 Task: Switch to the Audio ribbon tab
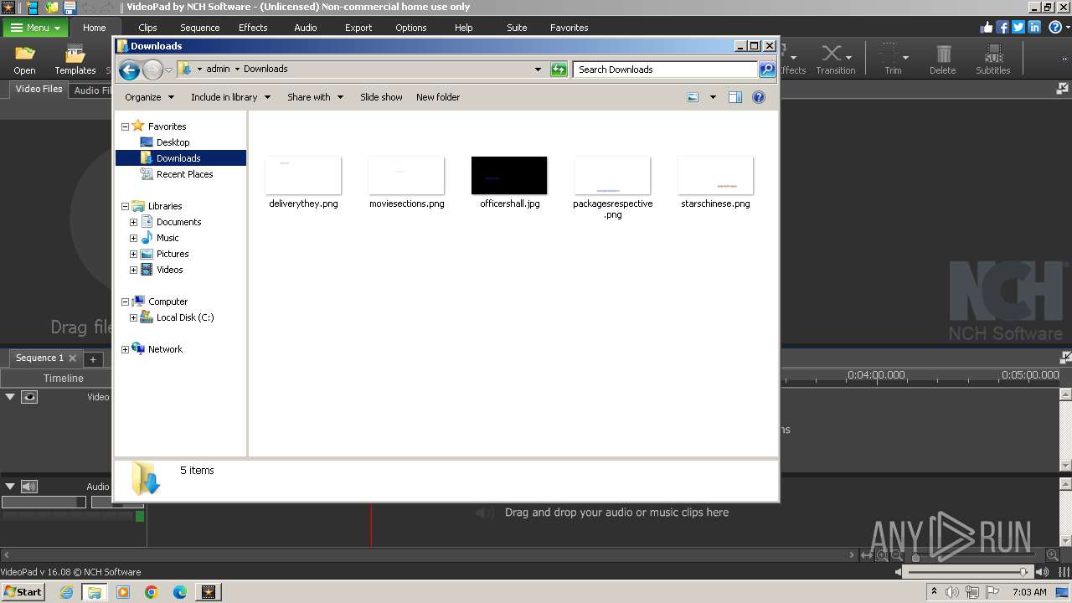306,28
